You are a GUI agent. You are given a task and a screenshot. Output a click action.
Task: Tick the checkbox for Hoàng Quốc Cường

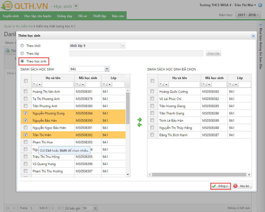152,91
